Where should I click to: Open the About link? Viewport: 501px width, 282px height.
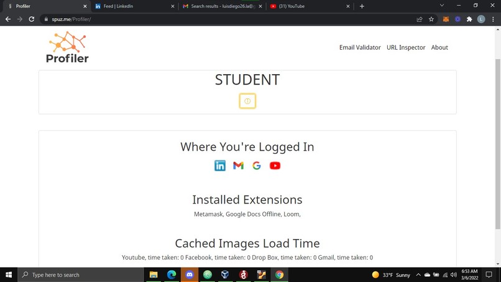point(439,47)
